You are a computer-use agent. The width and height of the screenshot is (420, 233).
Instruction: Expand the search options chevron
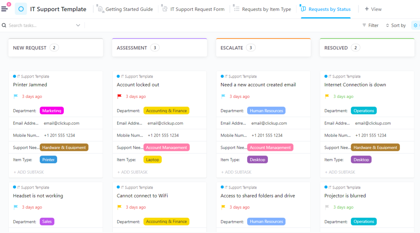coord(78,25)
